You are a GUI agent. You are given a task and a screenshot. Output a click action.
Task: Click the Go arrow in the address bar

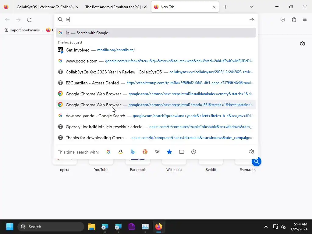pyautogui.click(x=251, y=20)
